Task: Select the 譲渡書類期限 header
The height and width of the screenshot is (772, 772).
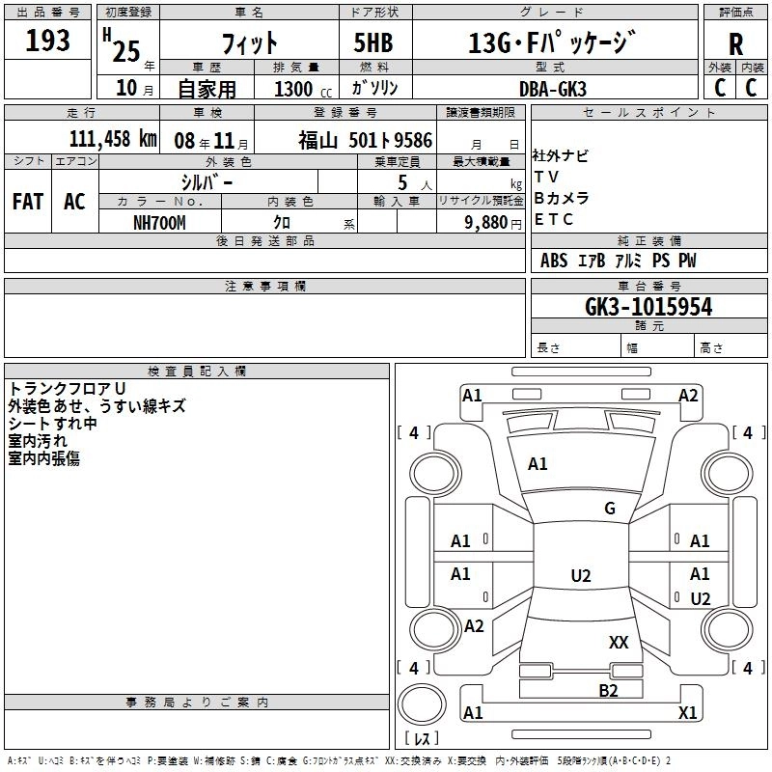Action: pos(481,112)
